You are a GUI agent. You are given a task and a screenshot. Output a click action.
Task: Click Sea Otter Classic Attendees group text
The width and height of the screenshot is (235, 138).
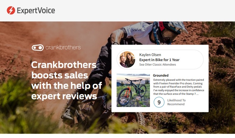(x=158, y=65)
